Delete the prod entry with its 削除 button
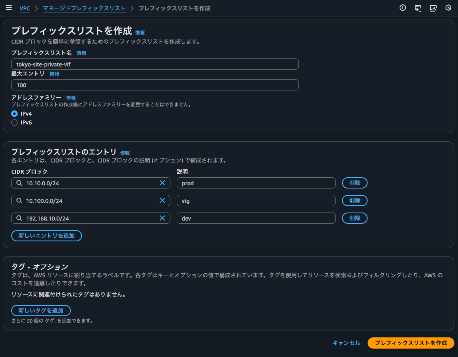The width and height of the screenshot is (458, 357). click(x=354, y=183)
